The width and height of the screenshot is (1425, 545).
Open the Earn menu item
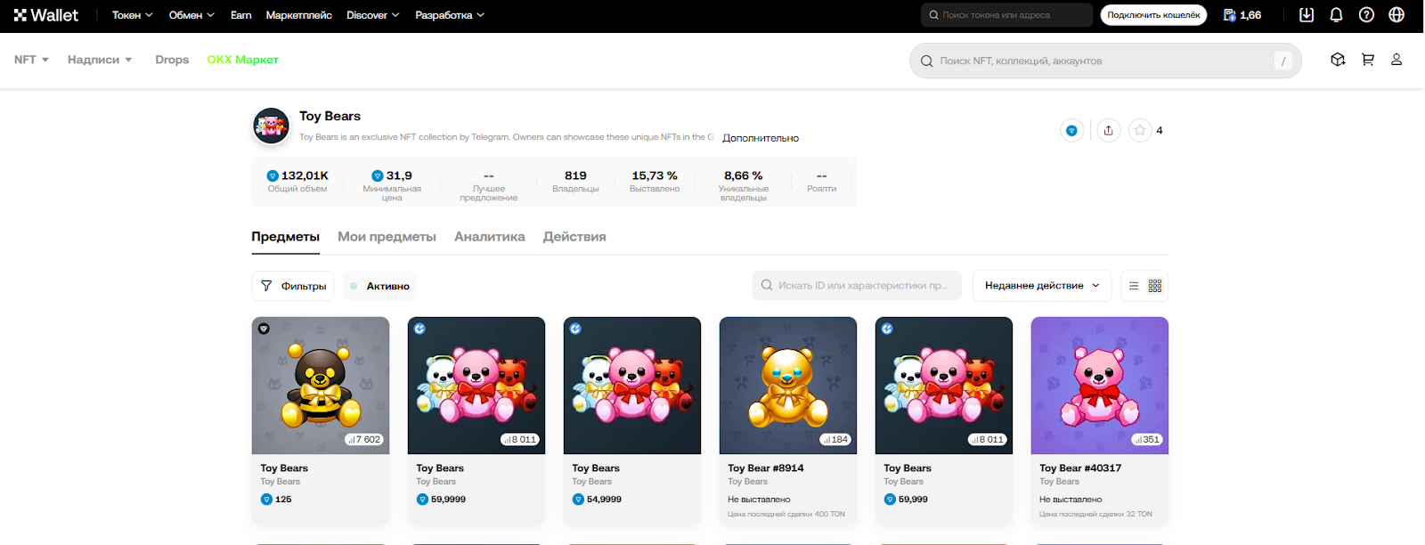click(x=240, y=15)
